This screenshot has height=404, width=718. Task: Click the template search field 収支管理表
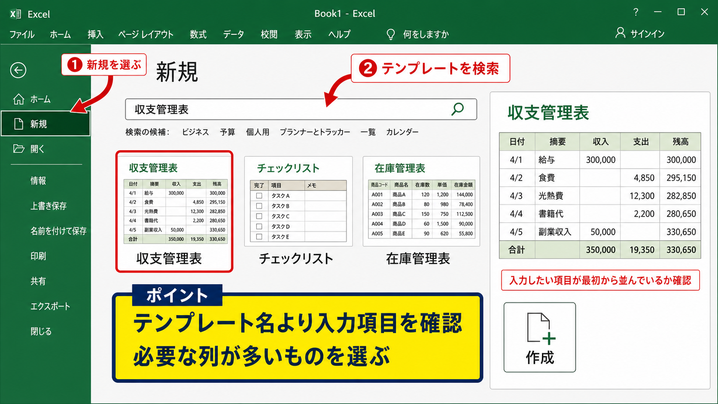[301, 109]
